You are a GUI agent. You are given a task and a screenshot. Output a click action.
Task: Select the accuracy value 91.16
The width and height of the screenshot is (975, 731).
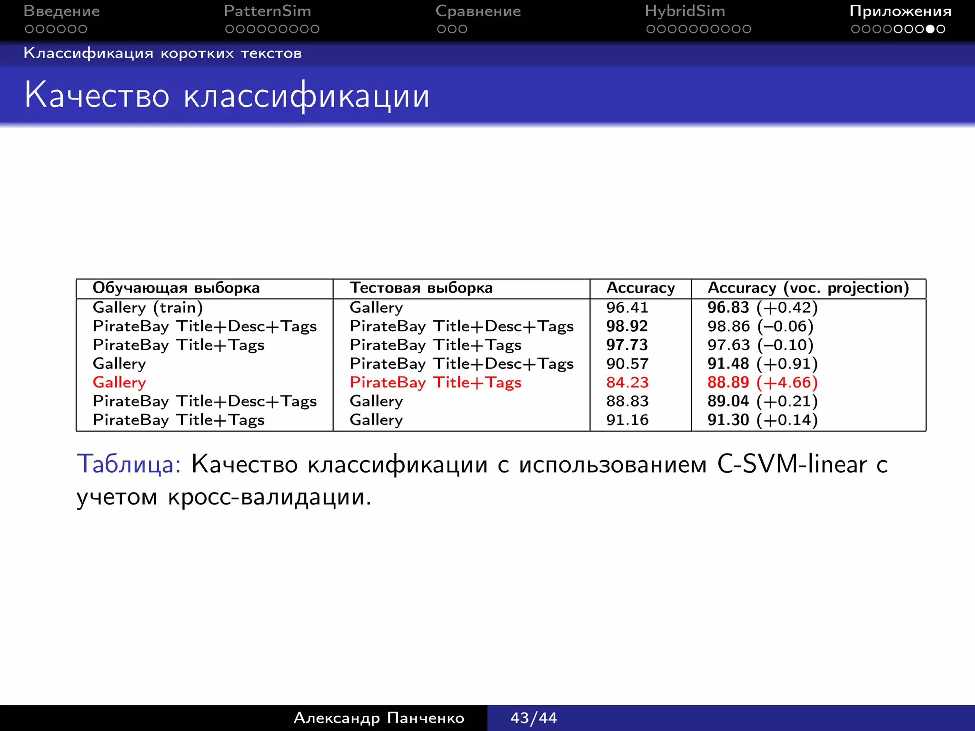point(627,420)
